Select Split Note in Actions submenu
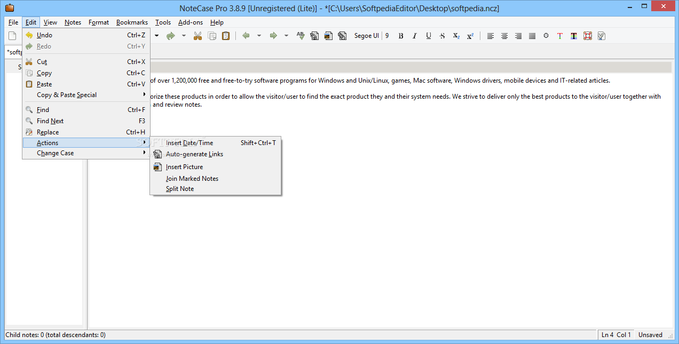The image size is (679, 344). tap(216, 189)
